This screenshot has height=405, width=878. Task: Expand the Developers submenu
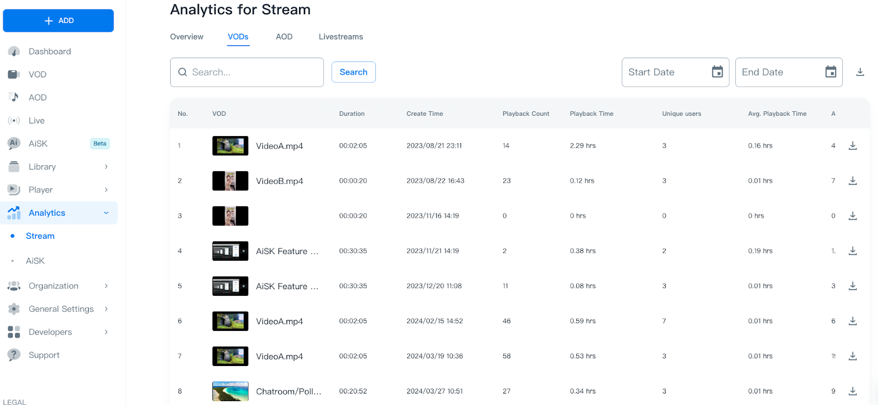(106, 332)
